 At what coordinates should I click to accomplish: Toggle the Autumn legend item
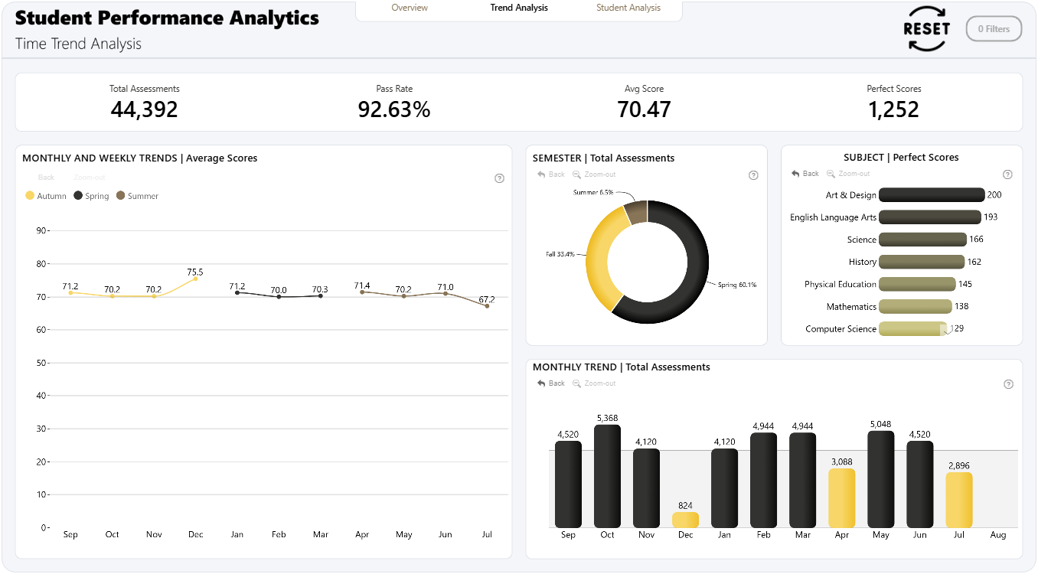coord(46,196)
